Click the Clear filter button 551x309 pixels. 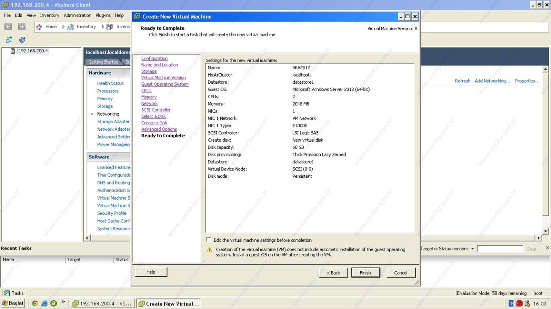click(x=531, y=249)
